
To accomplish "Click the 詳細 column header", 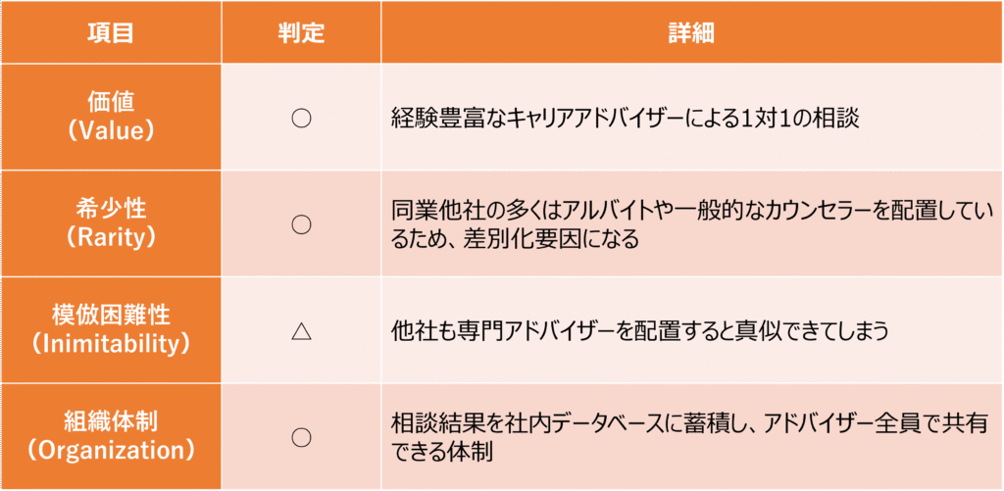I will (691, 33).
